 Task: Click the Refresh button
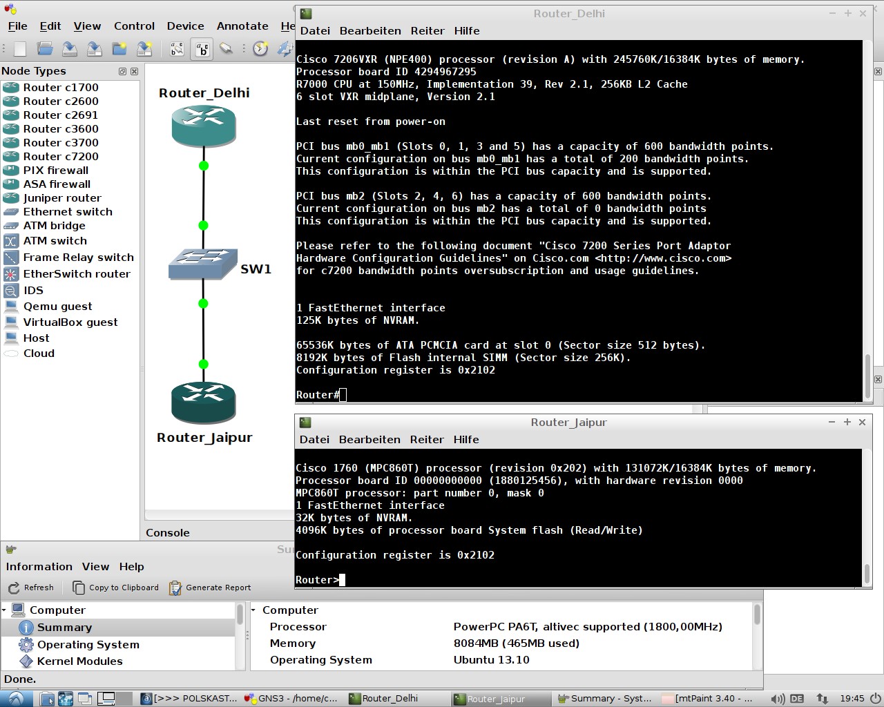[31, 588]
